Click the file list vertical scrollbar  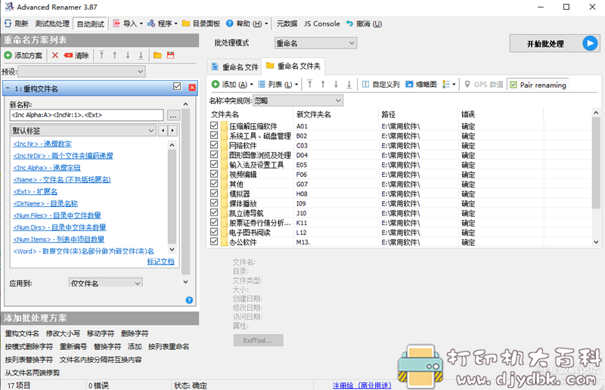point(596,178)
